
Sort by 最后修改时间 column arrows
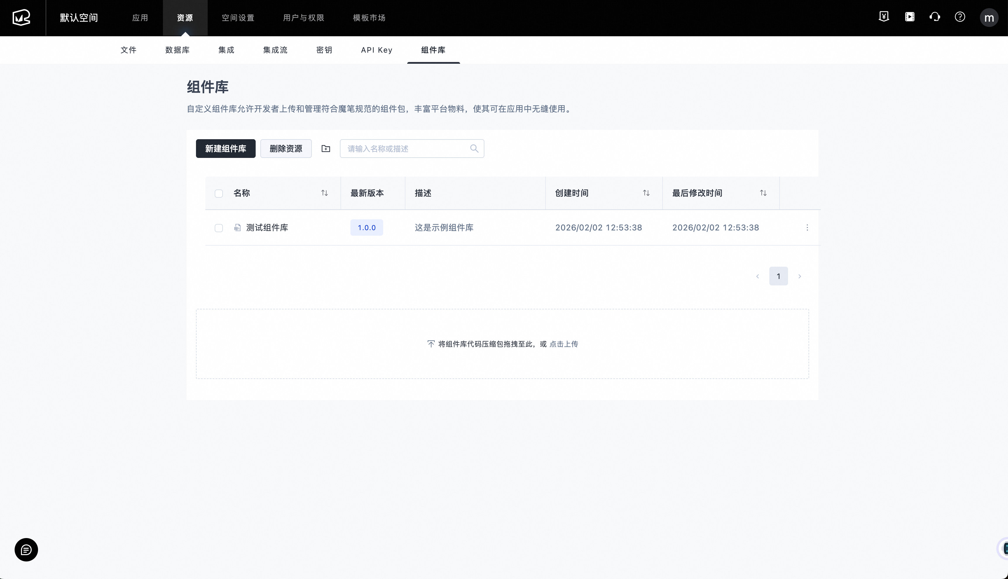click(763, 193)
